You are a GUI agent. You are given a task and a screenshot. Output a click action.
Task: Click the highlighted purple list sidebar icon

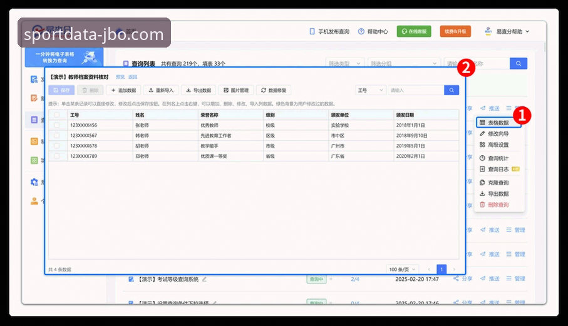(x=34, y=120)
